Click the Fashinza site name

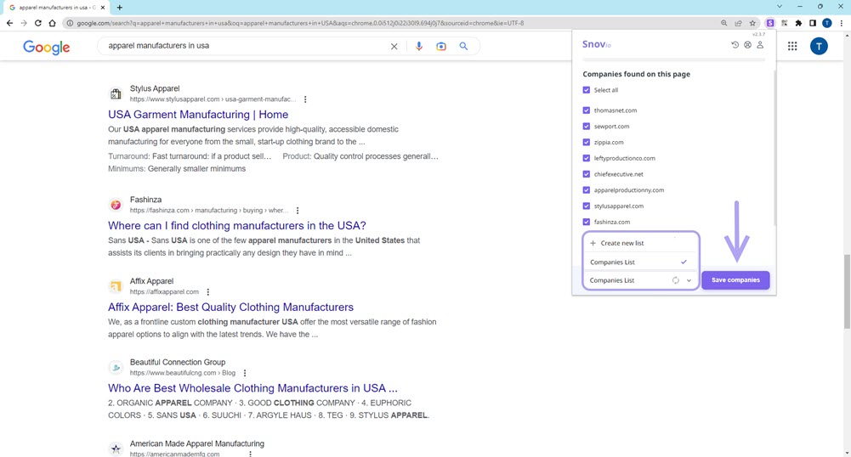(145, 200)
